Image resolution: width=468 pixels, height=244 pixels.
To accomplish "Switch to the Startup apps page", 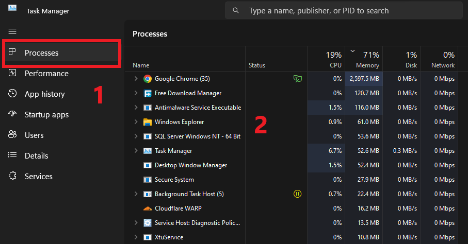I will [x=46, y=115].
